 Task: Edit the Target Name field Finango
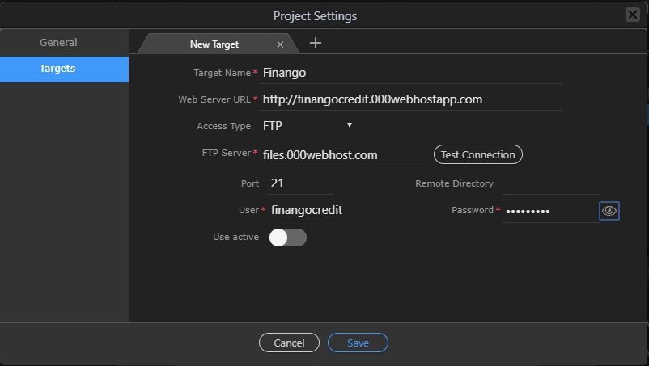(410, 73)
